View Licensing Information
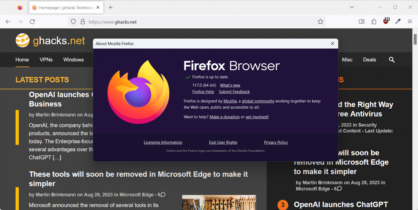Screen dimensions: 418x210 (163, 142)
